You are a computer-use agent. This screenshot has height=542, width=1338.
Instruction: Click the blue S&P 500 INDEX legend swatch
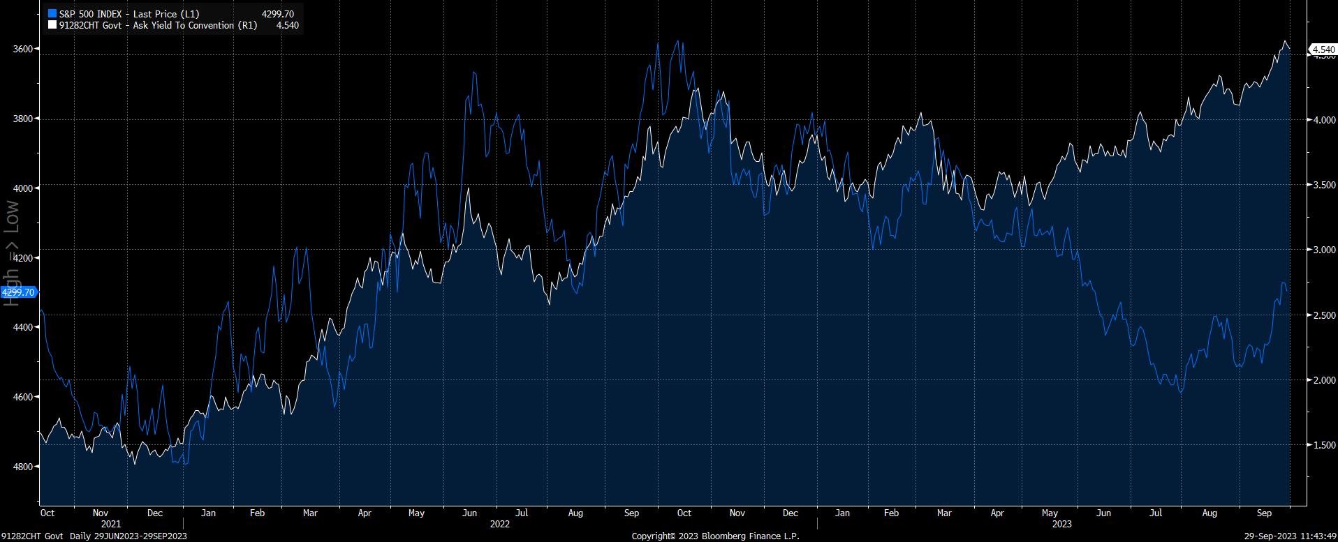point(52,14)
